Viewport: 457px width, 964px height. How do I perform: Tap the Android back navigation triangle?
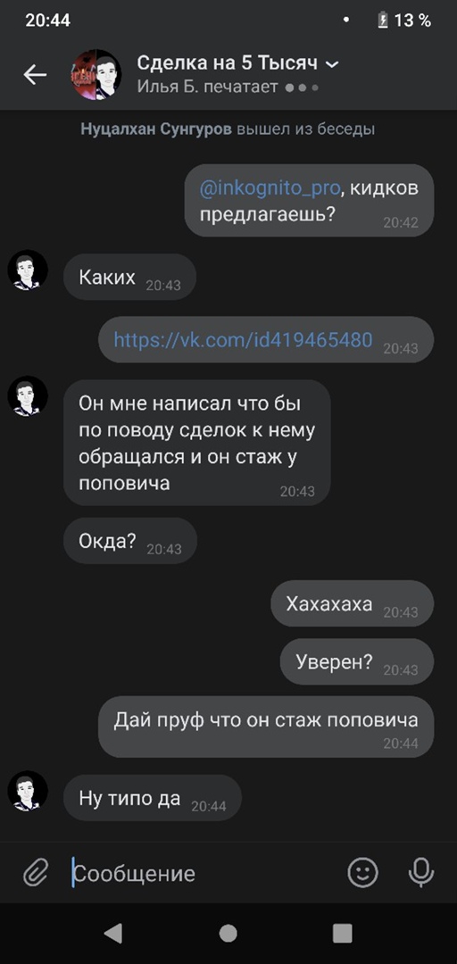pyautogui.click(x=113, y=934)
